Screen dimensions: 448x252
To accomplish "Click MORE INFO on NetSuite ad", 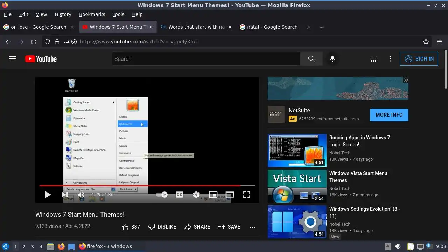I will [x=389, y=115].
